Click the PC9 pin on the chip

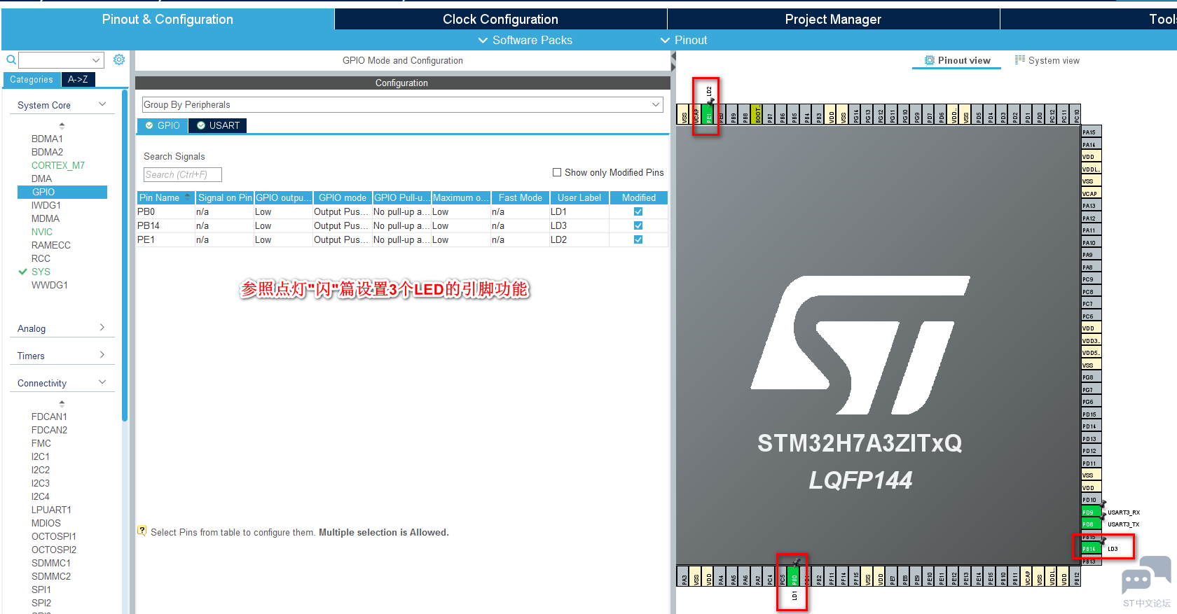tap(1091, 279)
